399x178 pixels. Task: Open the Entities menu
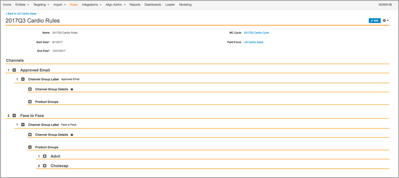pyautogui.click(x=22, y=5)
